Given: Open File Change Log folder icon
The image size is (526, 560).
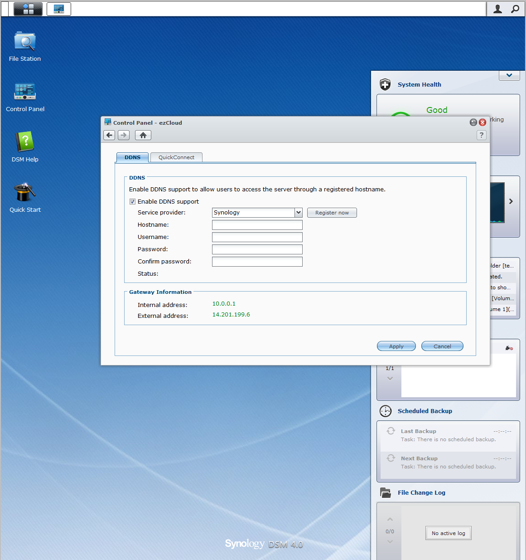Looking at the screenshot, I should point(386,492).
